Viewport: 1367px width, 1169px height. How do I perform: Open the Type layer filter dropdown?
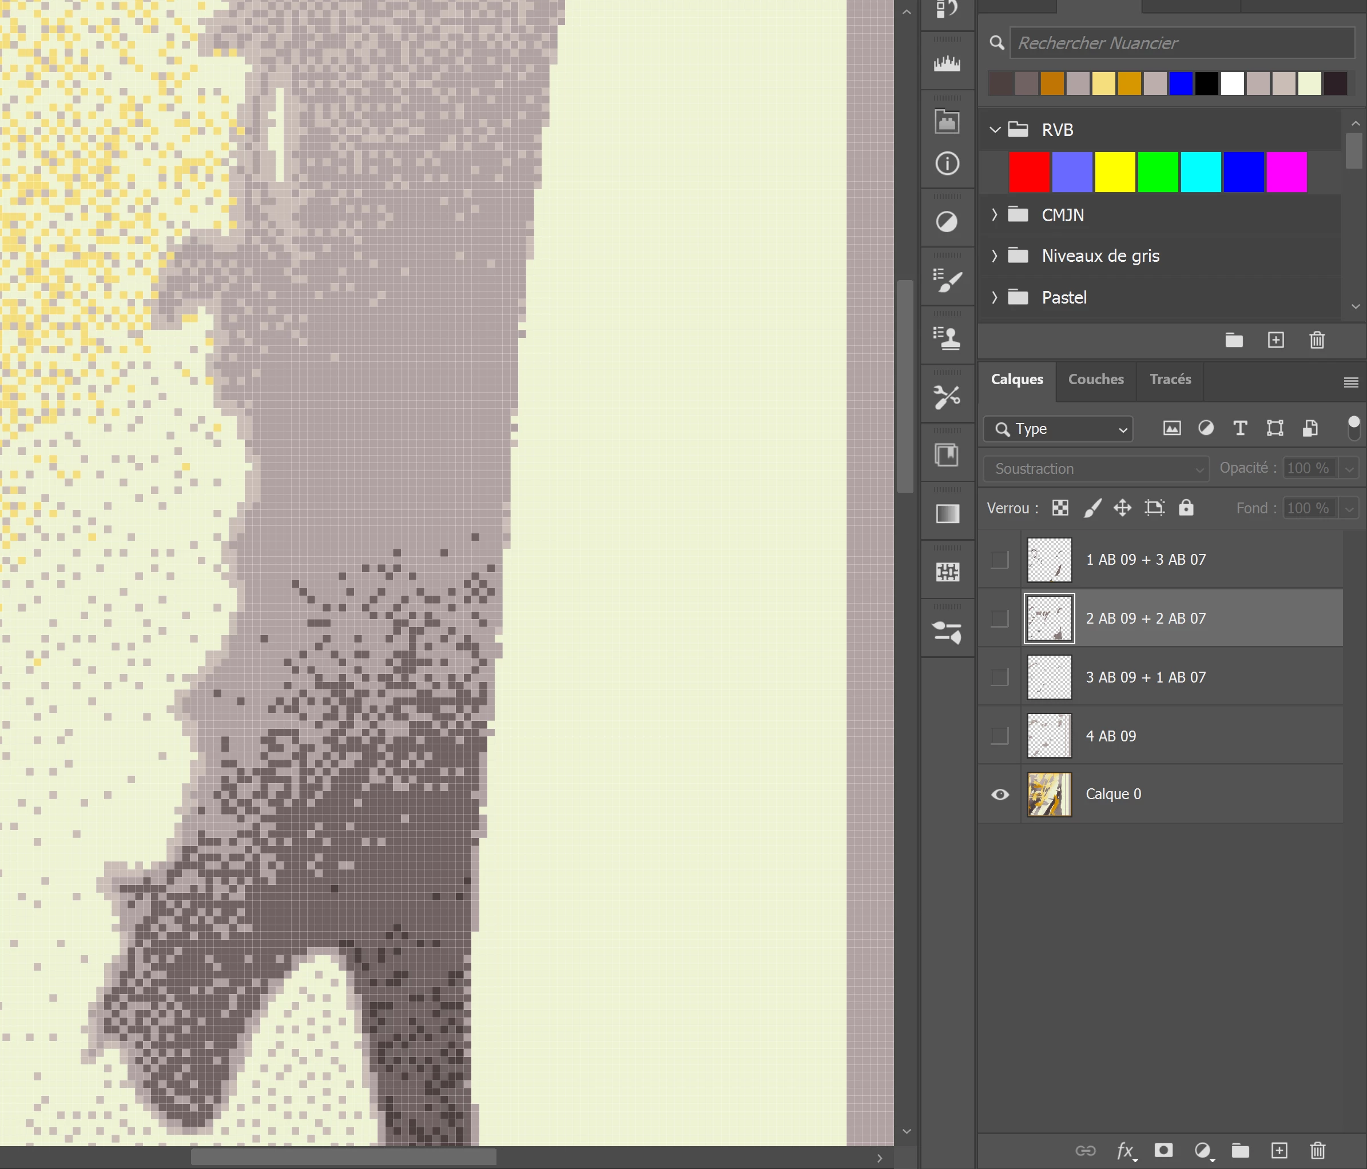[x=1058, y=429]
